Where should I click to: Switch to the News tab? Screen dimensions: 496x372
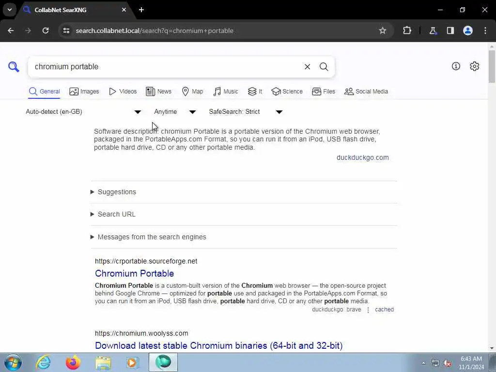pyautogui.click(x=158, y=92)
